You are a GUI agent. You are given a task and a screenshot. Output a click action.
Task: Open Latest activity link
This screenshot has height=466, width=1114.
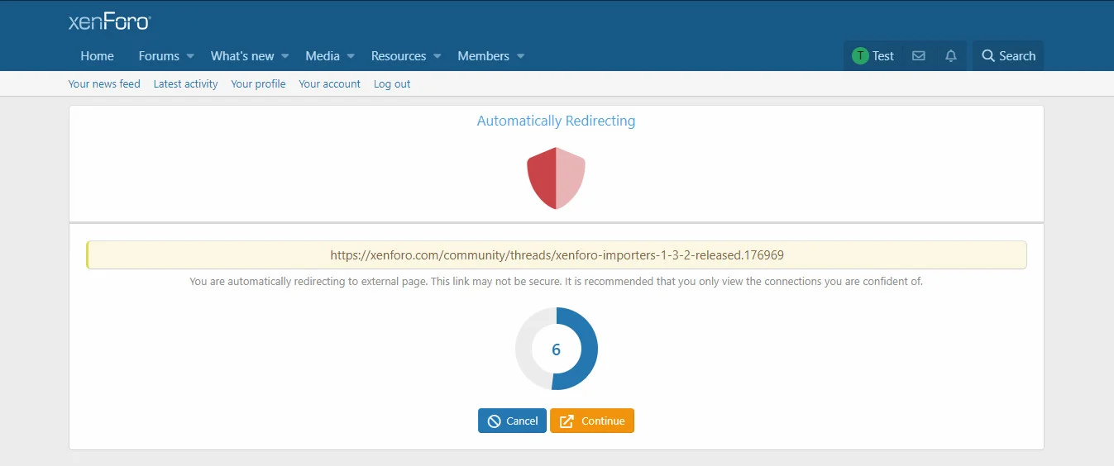185,83
